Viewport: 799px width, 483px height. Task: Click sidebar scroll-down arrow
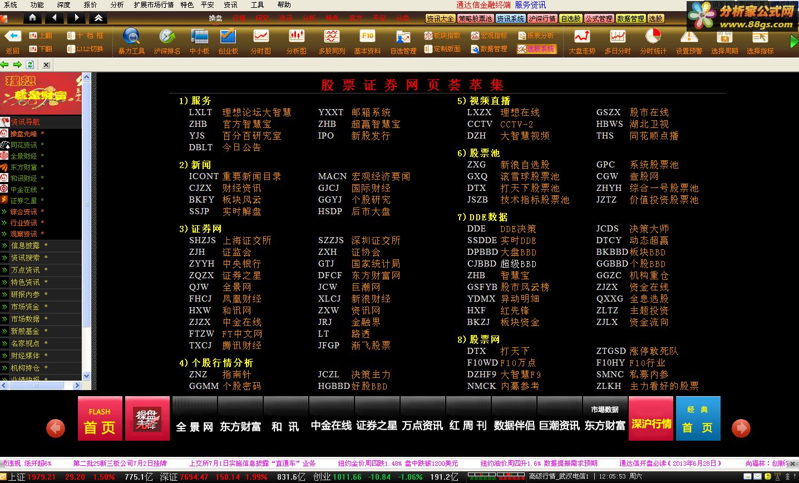pos(86,376)
